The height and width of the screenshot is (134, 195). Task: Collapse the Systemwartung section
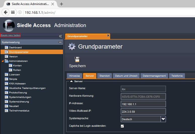click(x=60, y=42)
